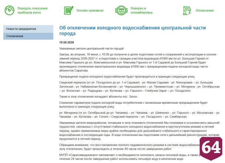The width and height of the screenshot is (225, 163).
Task: Click the water meter verification icon
Action: pyautogui.click(x=121, y=10)
